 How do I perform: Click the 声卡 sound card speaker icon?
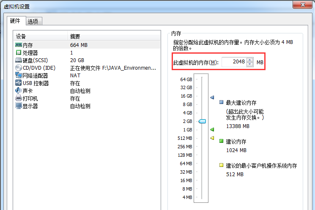point(19,90)
